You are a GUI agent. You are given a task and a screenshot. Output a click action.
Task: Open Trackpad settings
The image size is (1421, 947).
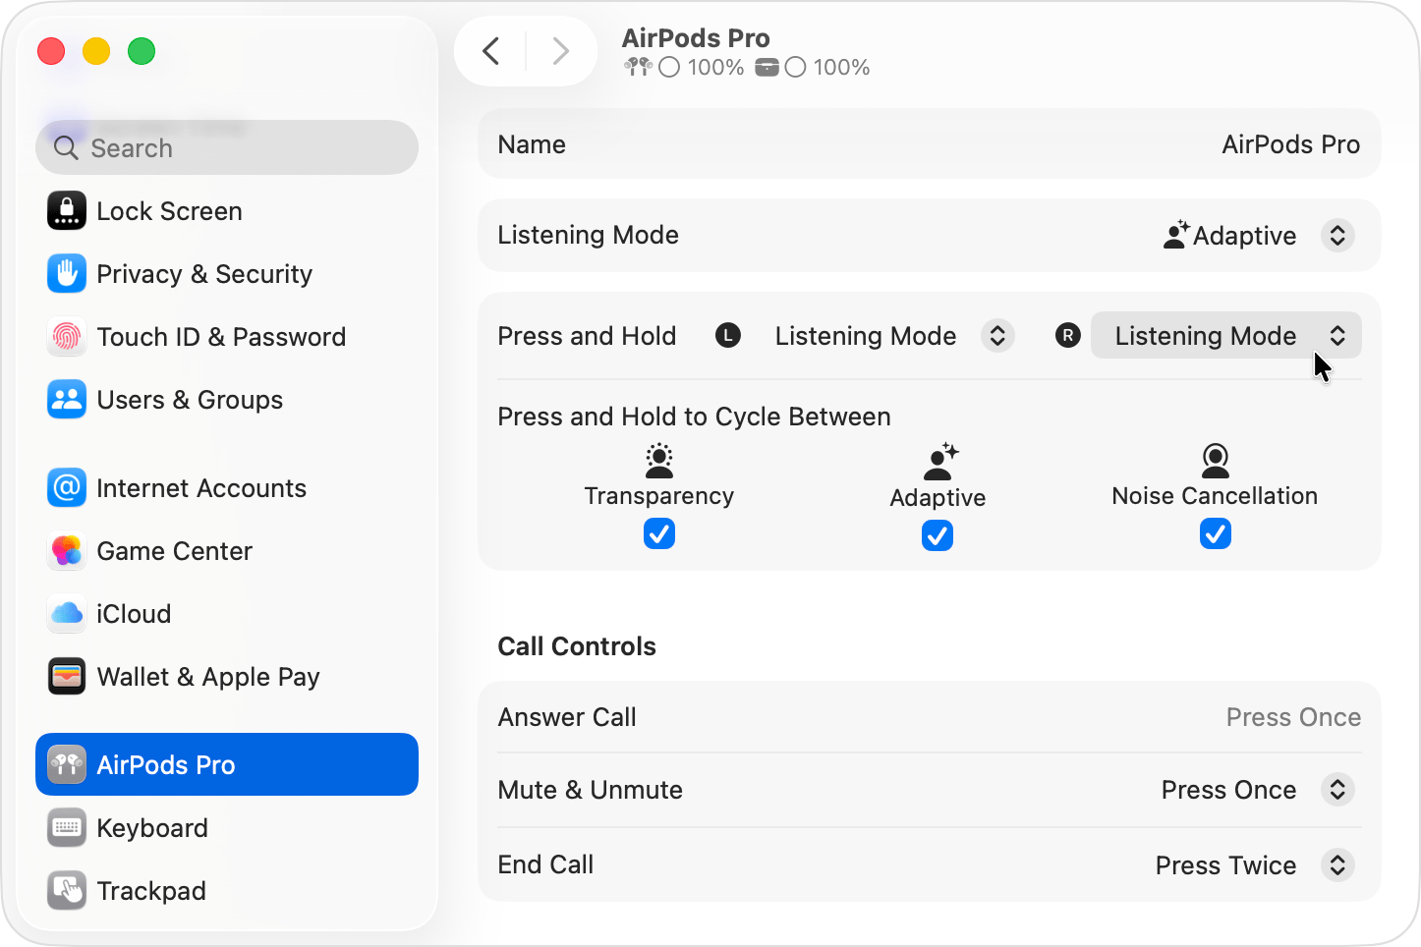pyautogui.click(x=66, y=890)
